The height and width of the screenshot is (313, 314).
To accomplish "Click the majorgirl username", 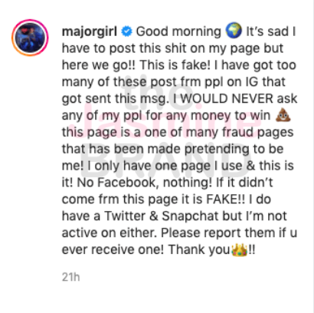I will pos(90,31).
